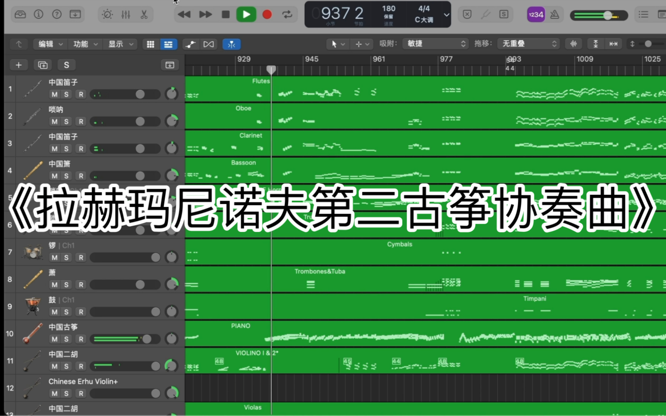Open the Library panel icon
The width and height of the screenshot is (666, 416).
pos(20,15)
